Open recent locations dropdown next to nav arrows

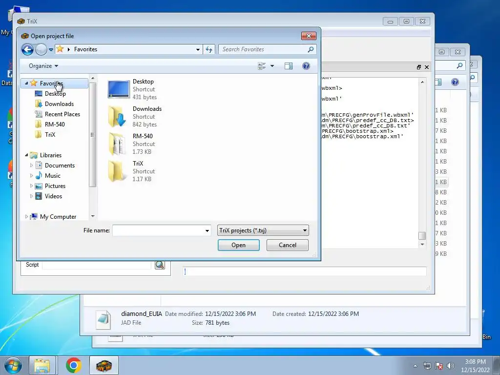click(51, 49)
